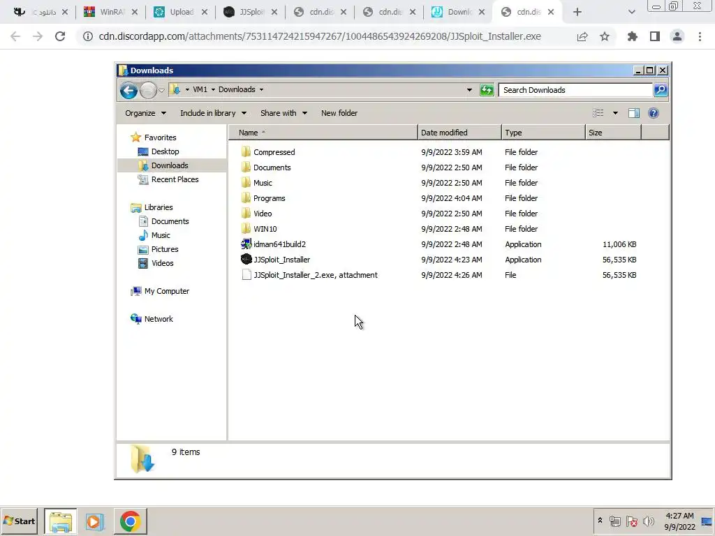
Task: Open a new Chrome tab
Action: tap(577, 12)
